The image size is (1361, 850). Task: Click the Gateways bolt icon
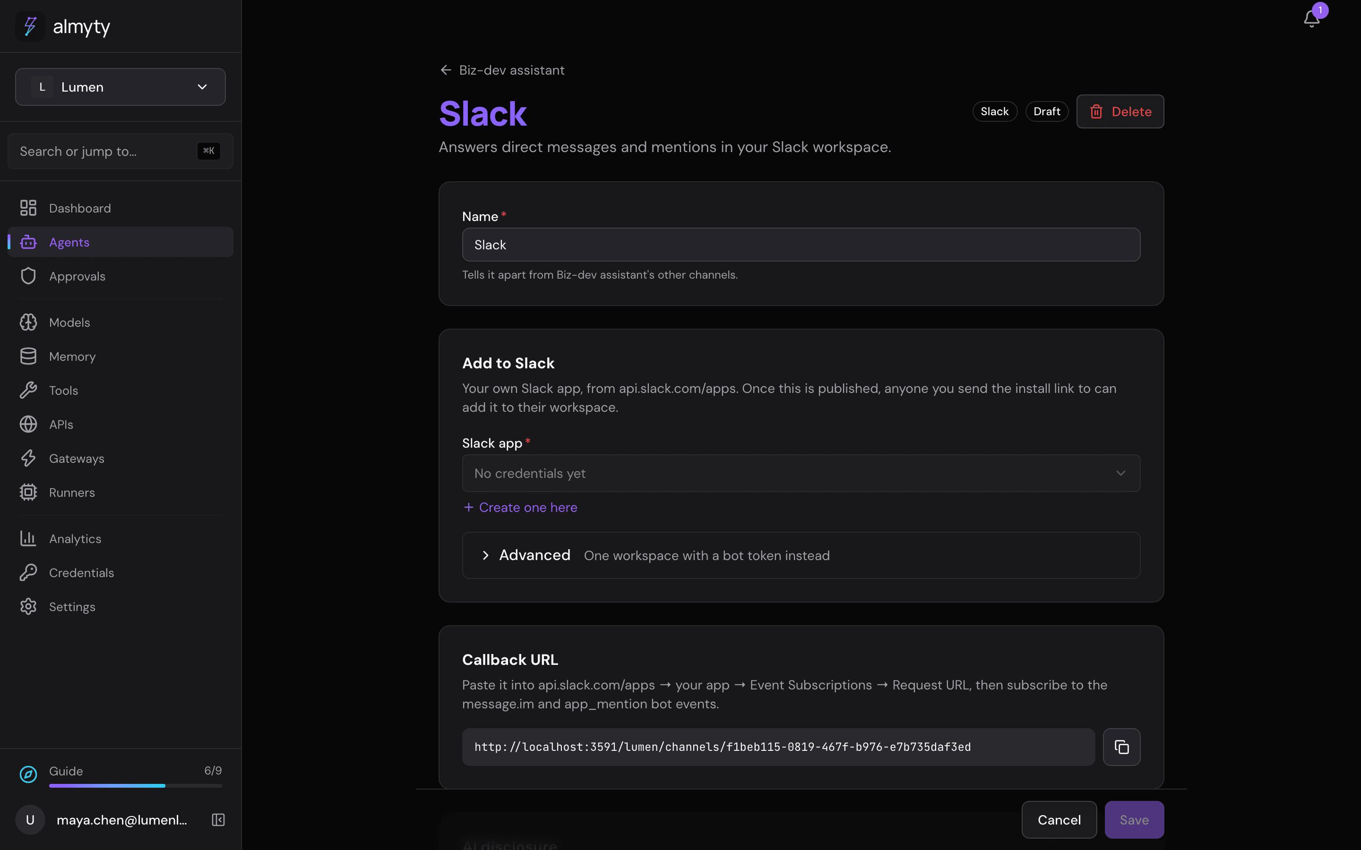pos(28,458)
